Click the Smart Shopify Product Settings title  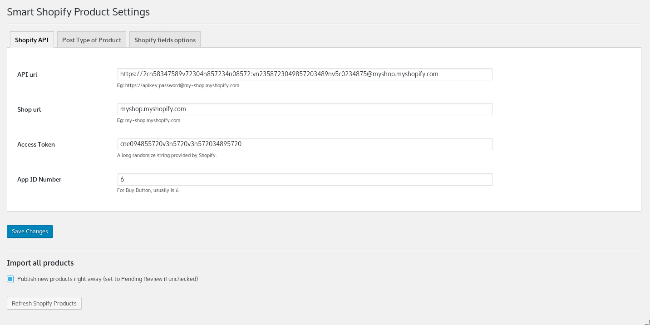(x=78, y=12)
